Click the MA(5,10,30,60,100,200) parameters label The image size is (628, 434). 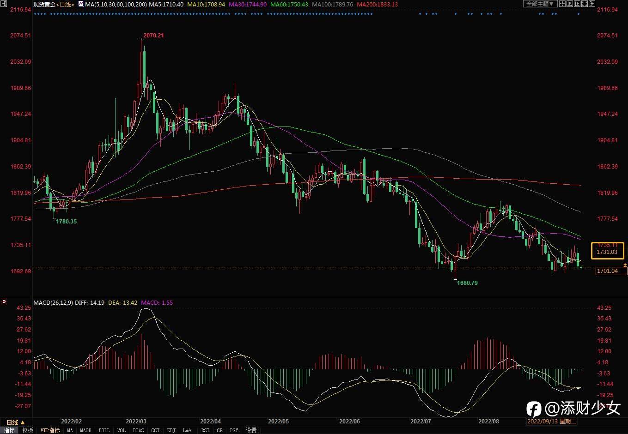(x=116, y=4)
